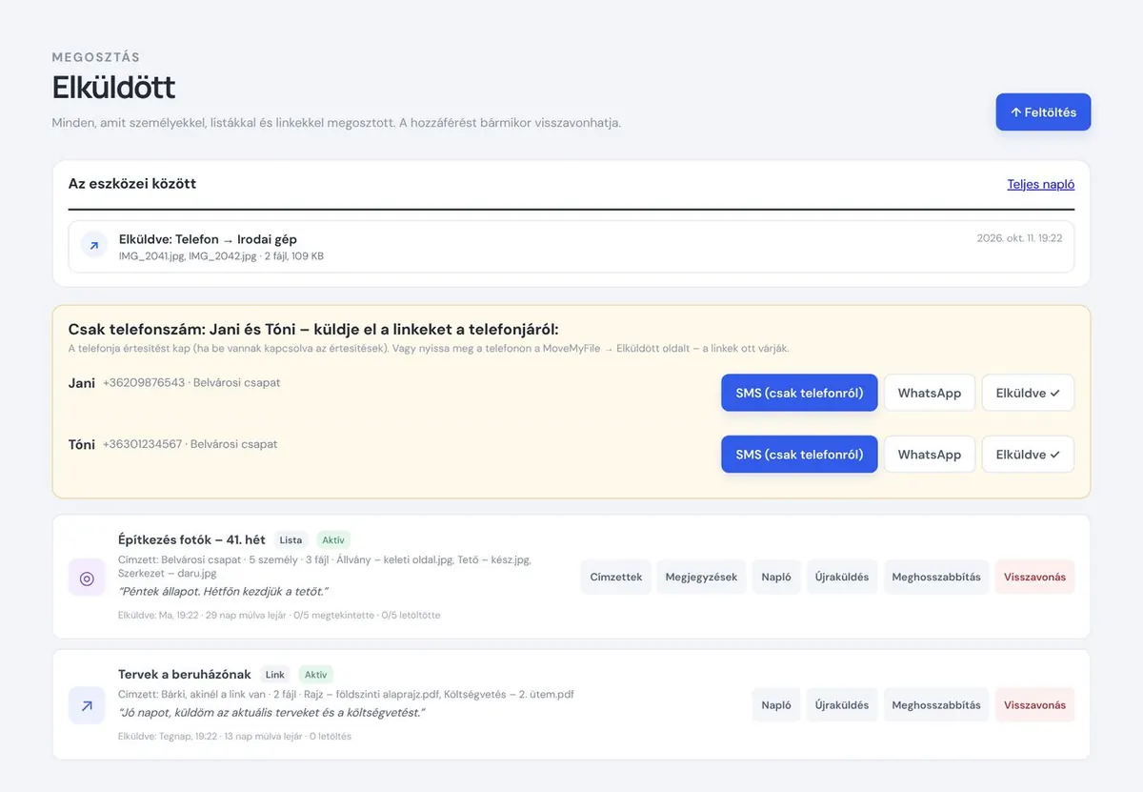Click the arrow icon beside Telefon → Irodai gép
Screen dimensions: 1143x792
tap(93, 246)
